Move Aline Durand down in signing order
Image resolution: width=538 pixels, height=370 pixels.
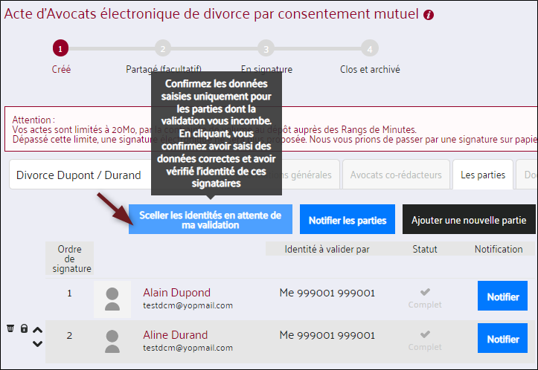click(x=37, y=343)
